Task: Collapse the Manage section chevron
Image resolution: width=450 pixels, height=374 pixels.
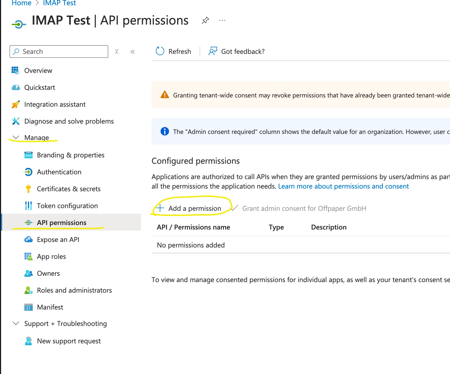Action: coord(16,137)
